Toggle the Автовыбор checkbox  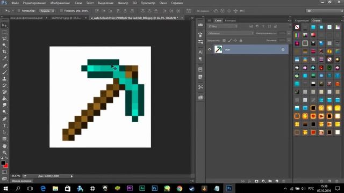pos(19,11)
